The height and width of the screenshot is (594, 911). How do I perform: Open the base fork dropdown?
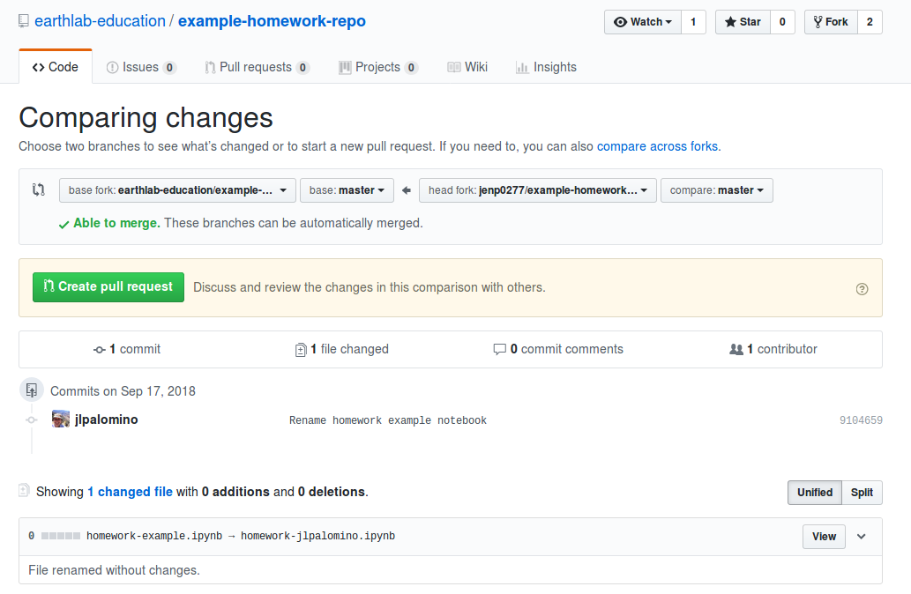pos(177,190)
